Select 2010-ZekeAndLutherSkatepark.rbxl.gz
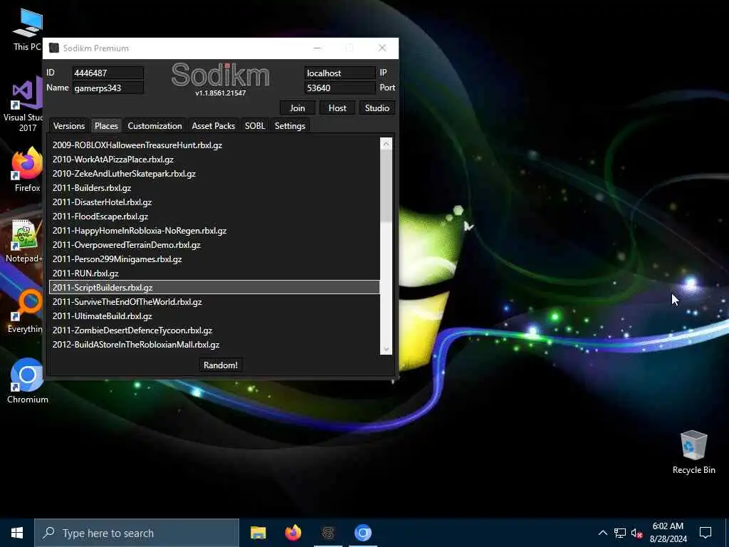Image resolution: width=729 pixels, height=547 pixels. pos(214,174)
